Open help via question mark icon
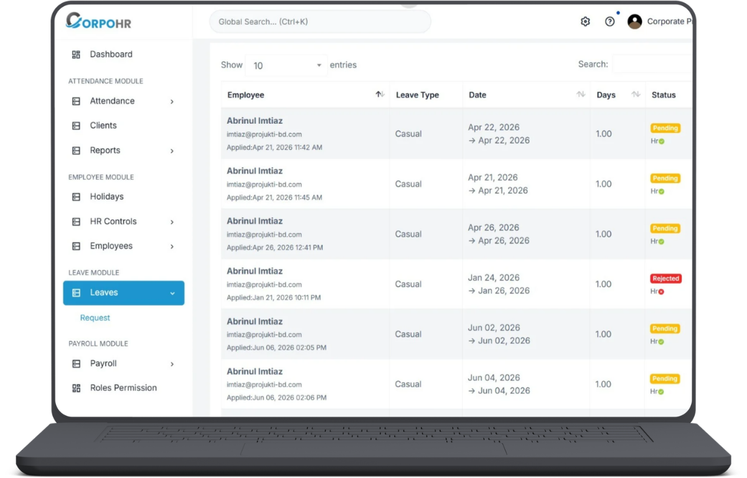747x478 pixels. click(x=610, y=22)
